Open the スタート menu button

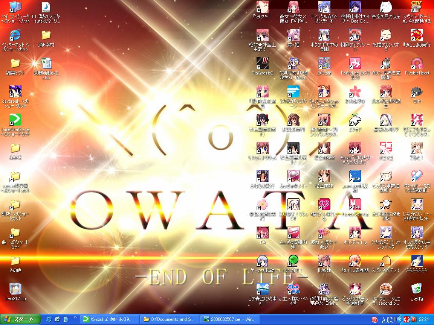point(20,319)
